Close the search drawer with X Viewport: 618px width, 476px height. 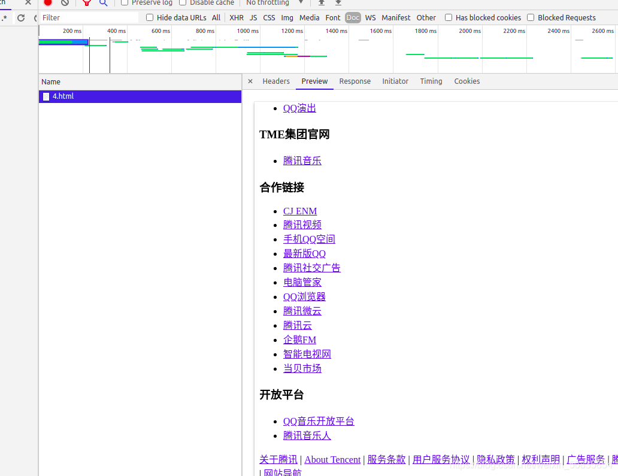(28, 2)
